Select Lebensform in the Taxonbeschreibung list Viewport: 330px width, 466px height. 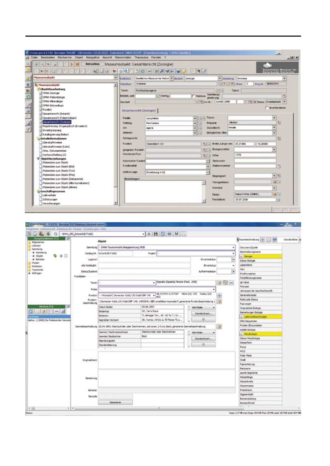point(260,265)
